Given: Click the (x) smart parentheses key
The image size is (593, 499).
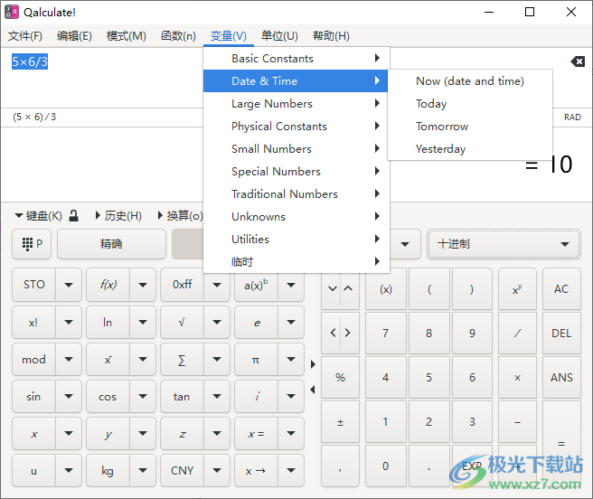Looking at the screenshot, I should tap(386, 288).
